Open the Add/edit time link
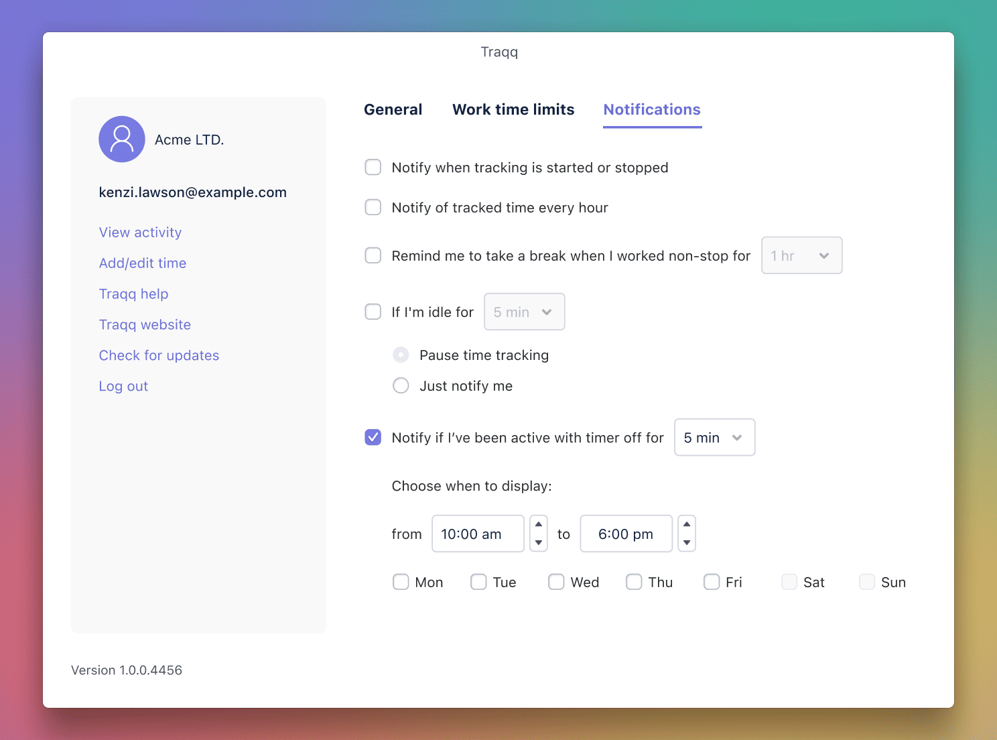This screenshot has height=740, width=997. (x=143, y=263)
